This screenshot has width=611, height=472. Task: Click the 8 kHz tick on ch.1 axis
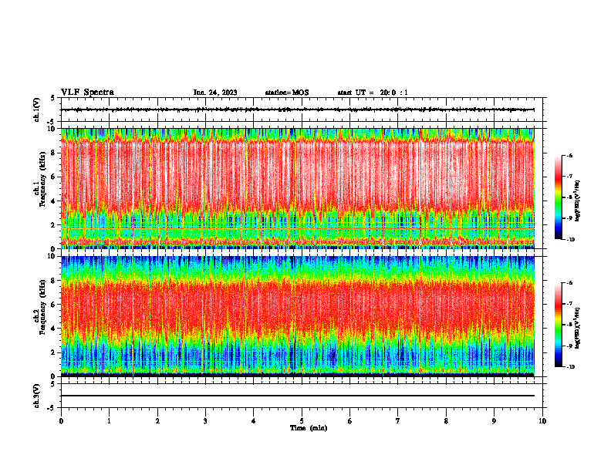tap(54, 153)
